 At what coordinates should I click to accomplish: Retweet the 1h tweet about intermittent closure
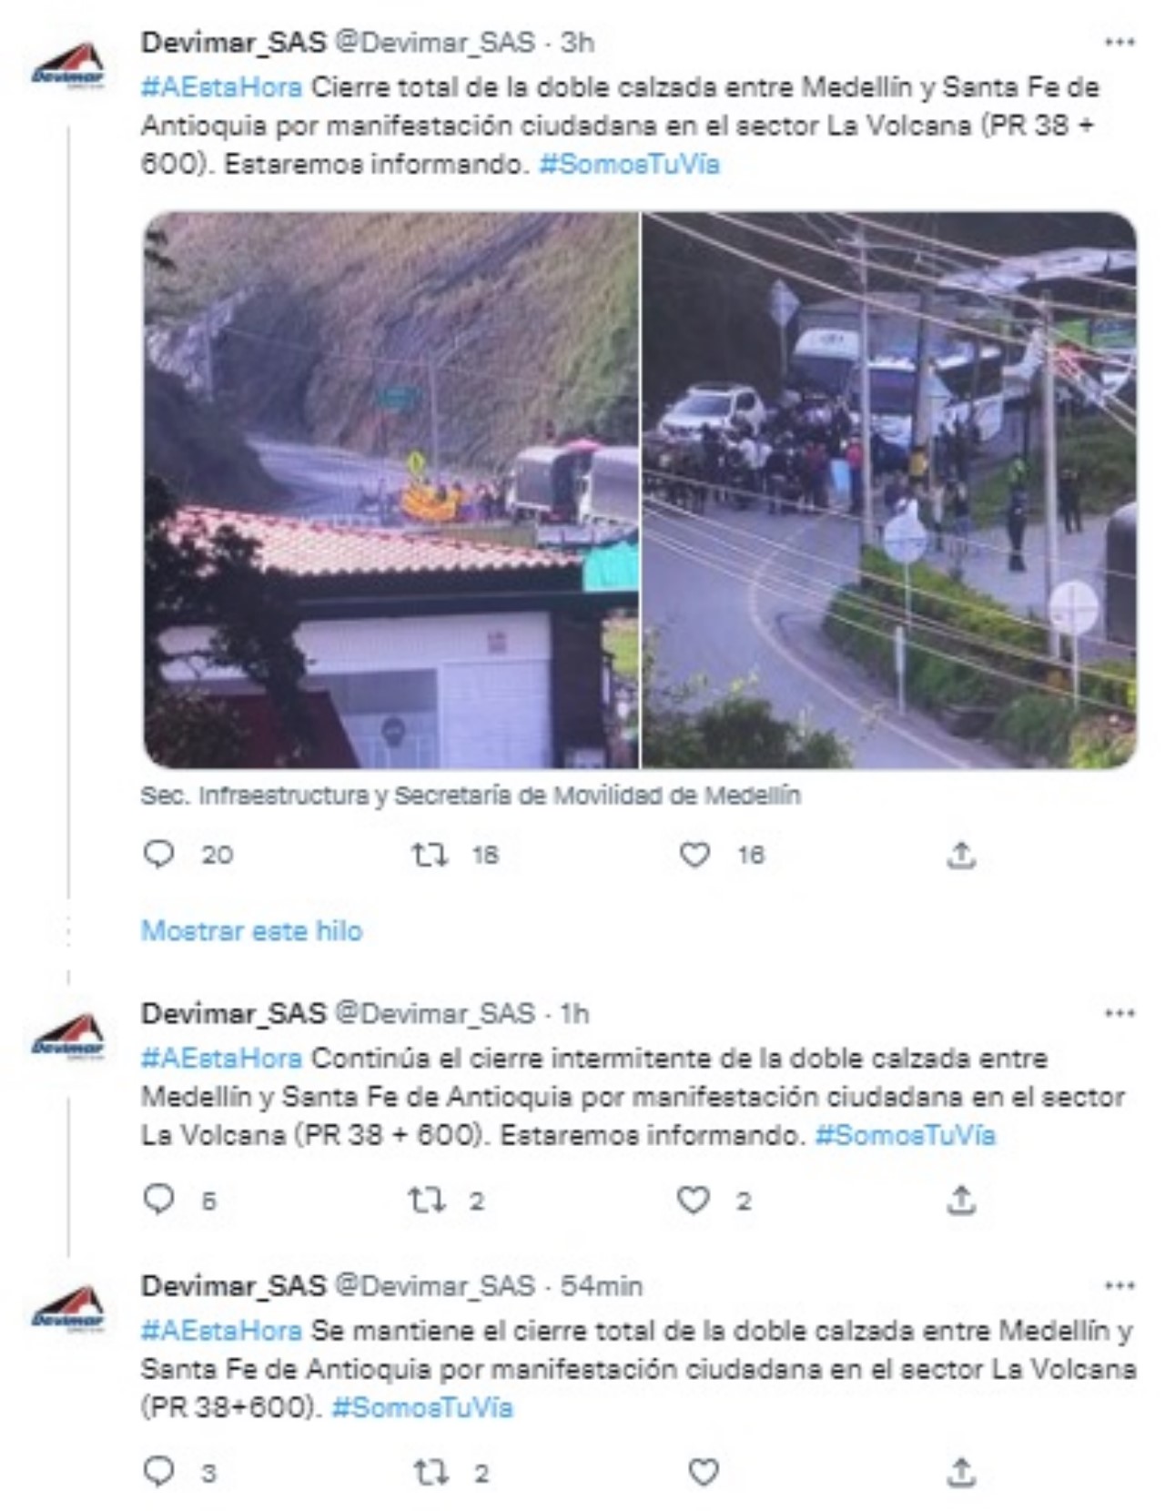(x=427, y=1200)
